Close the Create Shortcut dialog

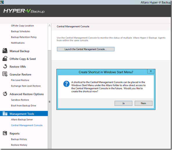tap(151, 71)
